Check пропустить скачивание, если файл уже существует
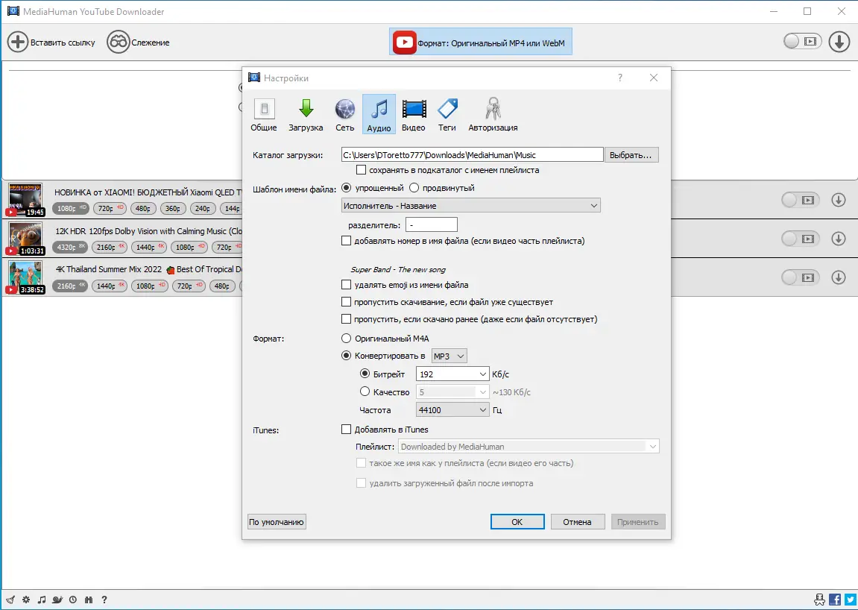Viewport: 858px width, 610px height. [346, 302]
